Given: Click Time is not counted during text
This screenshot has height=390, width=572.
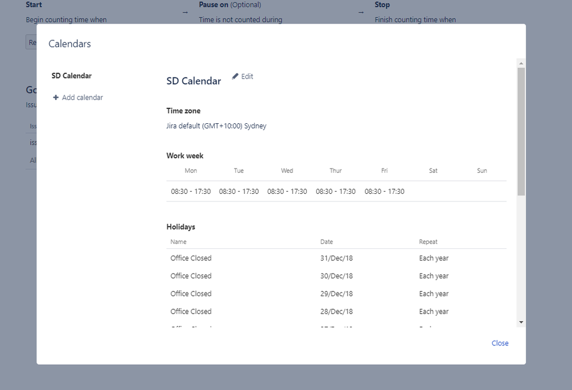Looking at the screenshot, I should tap(240, 19).
